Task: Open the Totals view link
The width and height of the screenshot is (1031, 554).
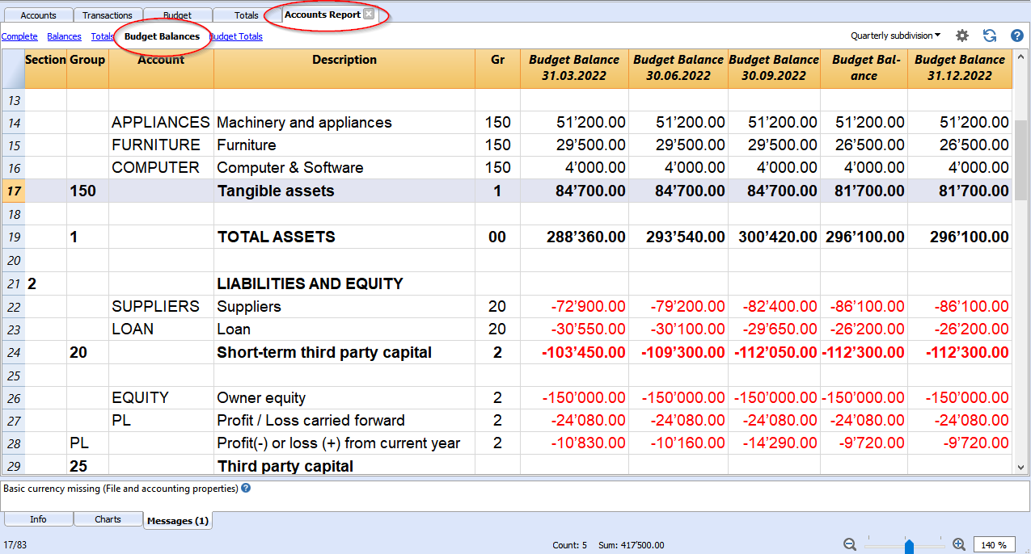Action: (x=103, y=36)
